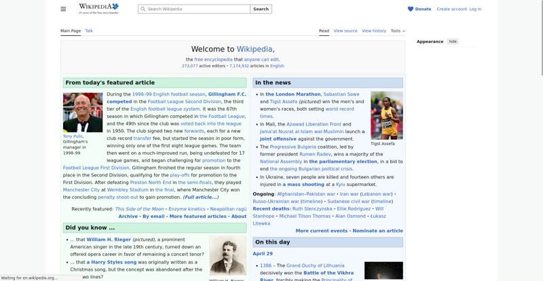Click the Wikipedia globe logo
Viewport: 543px width, 281px height.
98,8
